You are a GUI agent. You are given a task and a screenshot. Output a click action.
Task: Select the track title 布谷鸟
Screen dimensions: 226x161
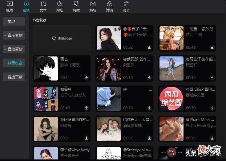pyautogui.click(x=66, y=89)
